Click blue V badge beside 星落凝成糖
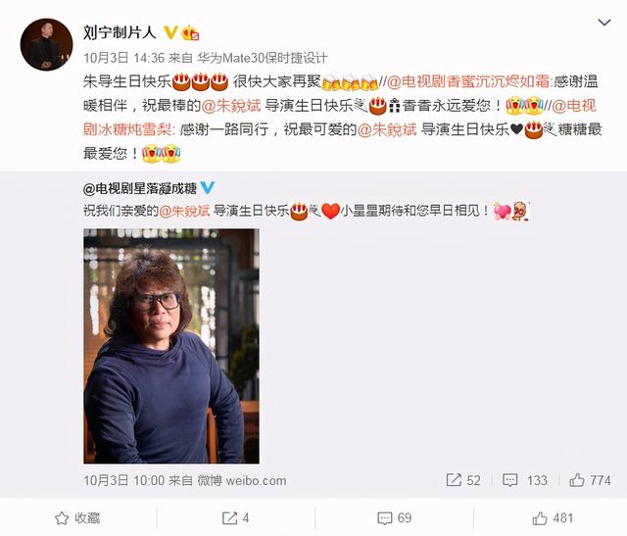Viewport: 627px width, 536px height. click(208, 187)
